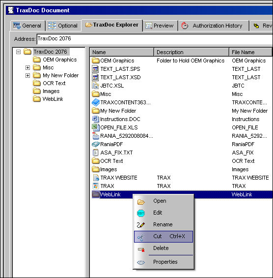This screenshot has width=273, height=278.
Task: Click the pencil Rename icon in context menu
Action: pos(141,225)
